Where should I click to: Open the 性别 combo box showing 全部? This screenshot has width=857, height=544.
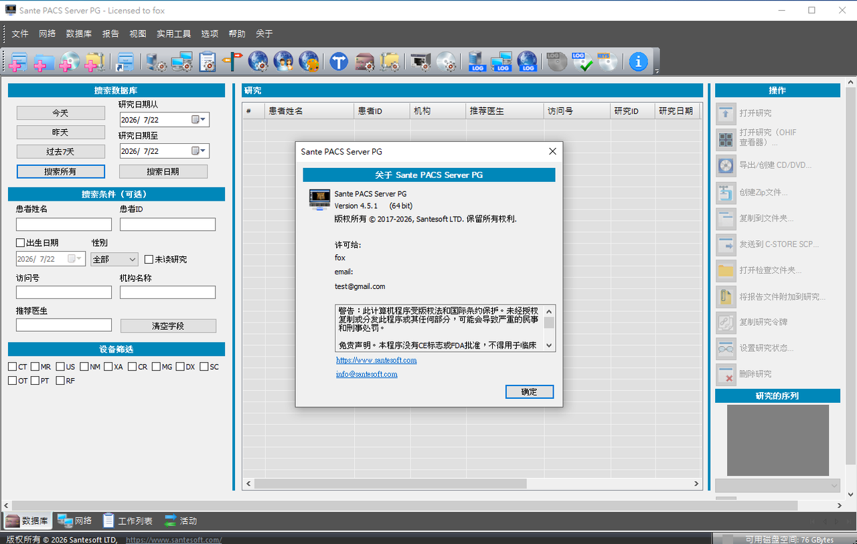coord(114,259)
